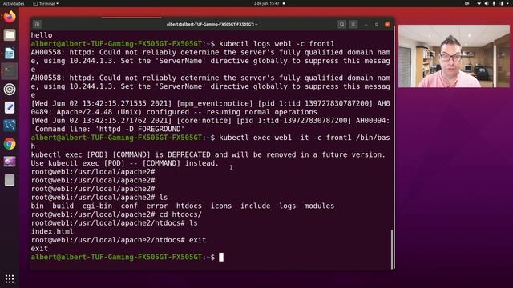Open the text editor pencil icon in dock

pos(10,107)
